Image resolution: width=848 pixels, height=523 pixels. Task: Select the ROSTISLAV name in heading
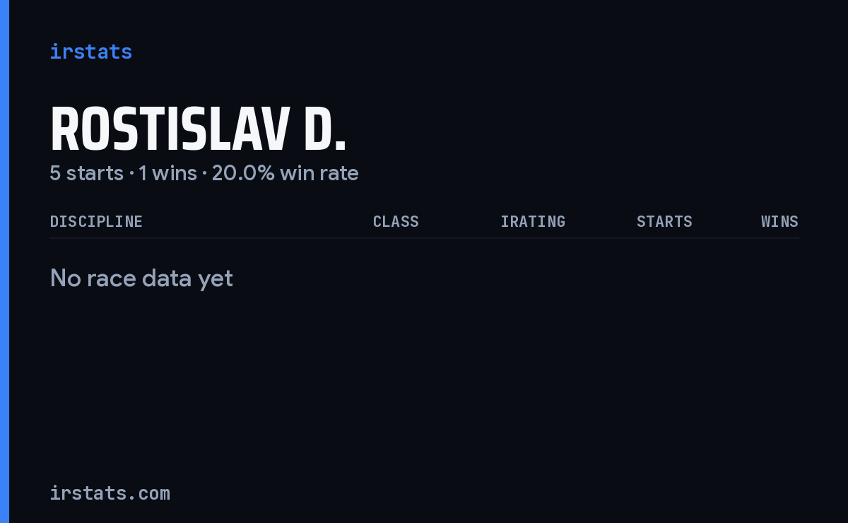click(170, 129)
